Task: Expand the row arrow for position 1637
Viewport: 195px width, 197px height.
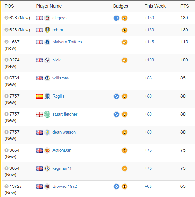Action: (7, 42)
